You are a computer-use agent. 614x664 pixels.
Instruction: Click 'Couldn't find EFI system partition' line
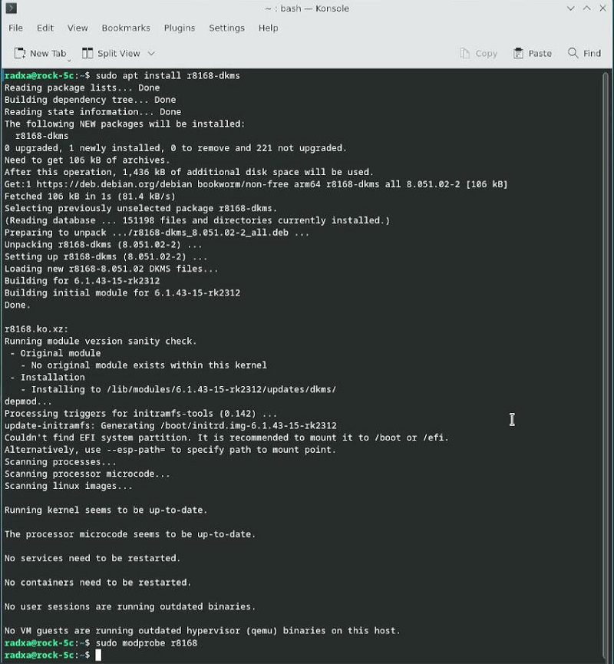226,438
